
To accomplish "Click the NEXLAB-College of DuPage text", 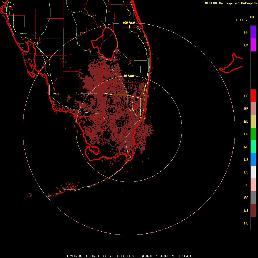I will pyautogui.click(x=229, y=3).
